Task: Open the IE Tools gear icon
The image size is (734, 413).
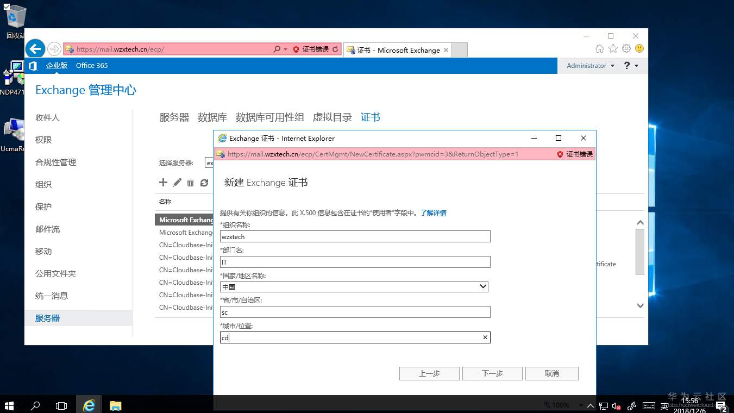Action: (626, 48)
